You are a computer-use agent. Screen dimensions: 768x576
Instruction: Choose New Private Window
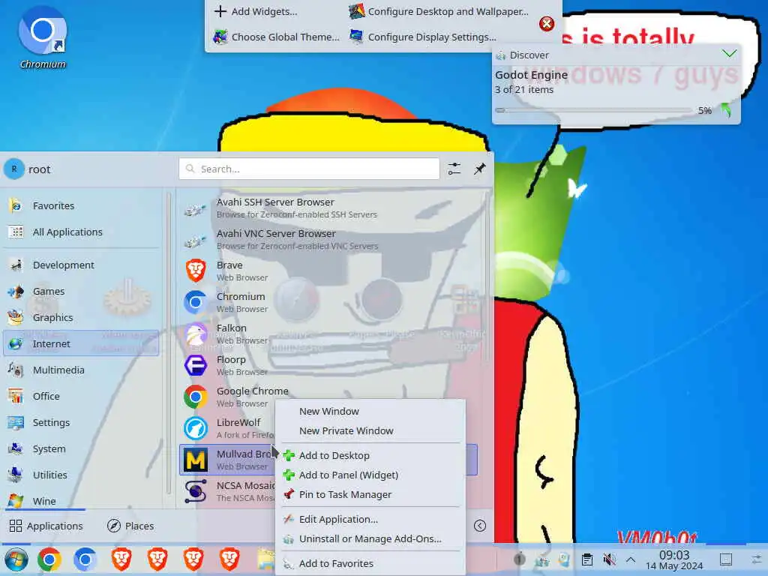[370, 431]
